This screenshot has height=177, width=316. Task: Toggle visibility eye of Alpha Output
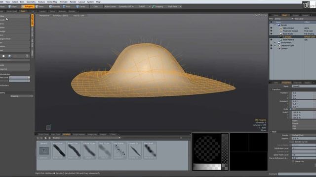[271, 28]
